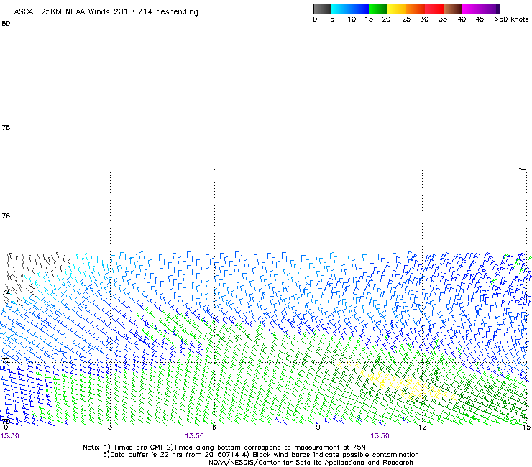
Task: Click the 72 latitude axis label
Action: click(x=6, y=360)
